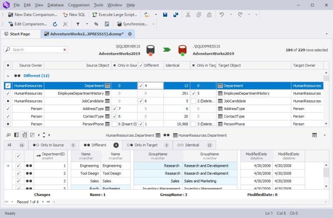Click the Paste icon in toolbar
This screenshot has height=218, width=333.
tap(209, 15)
